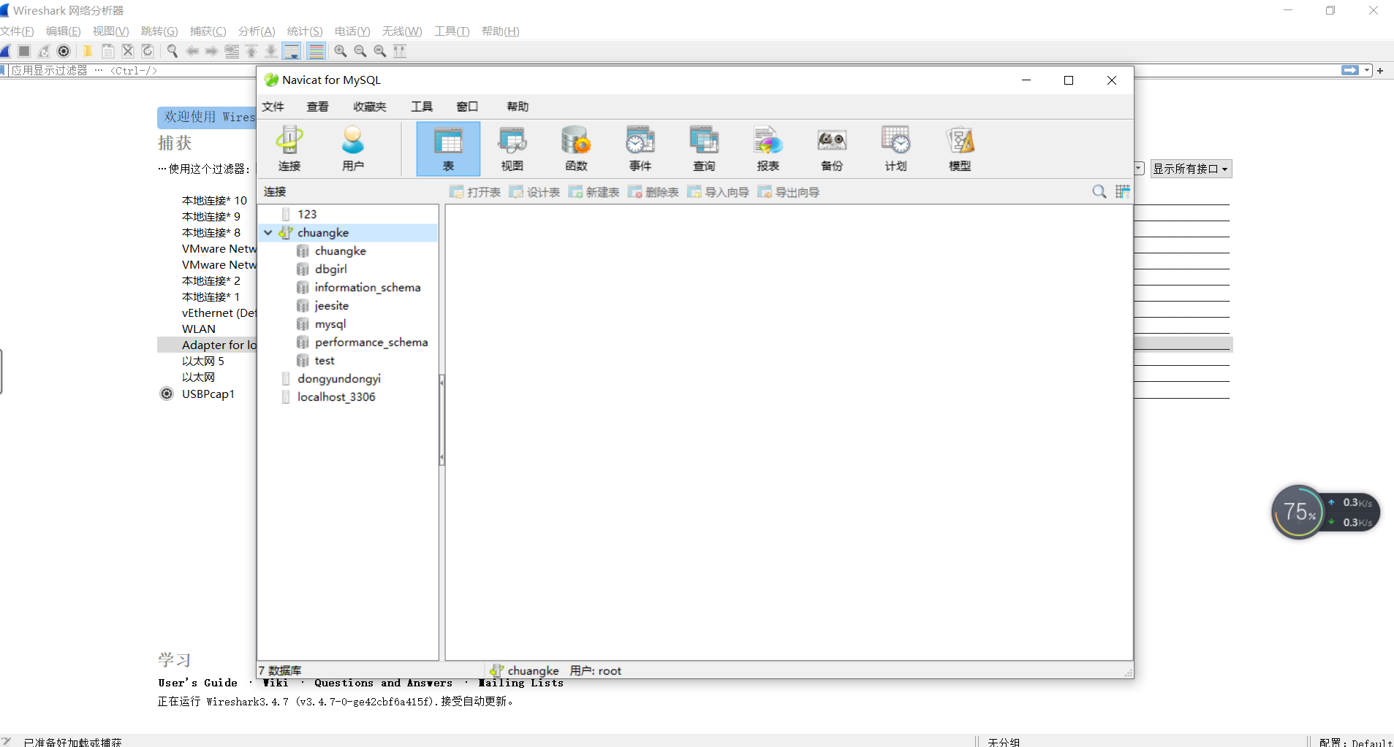1394x747 pixels.
Task: Click 打开表 button in Navicat
Action: coord(475,192)
